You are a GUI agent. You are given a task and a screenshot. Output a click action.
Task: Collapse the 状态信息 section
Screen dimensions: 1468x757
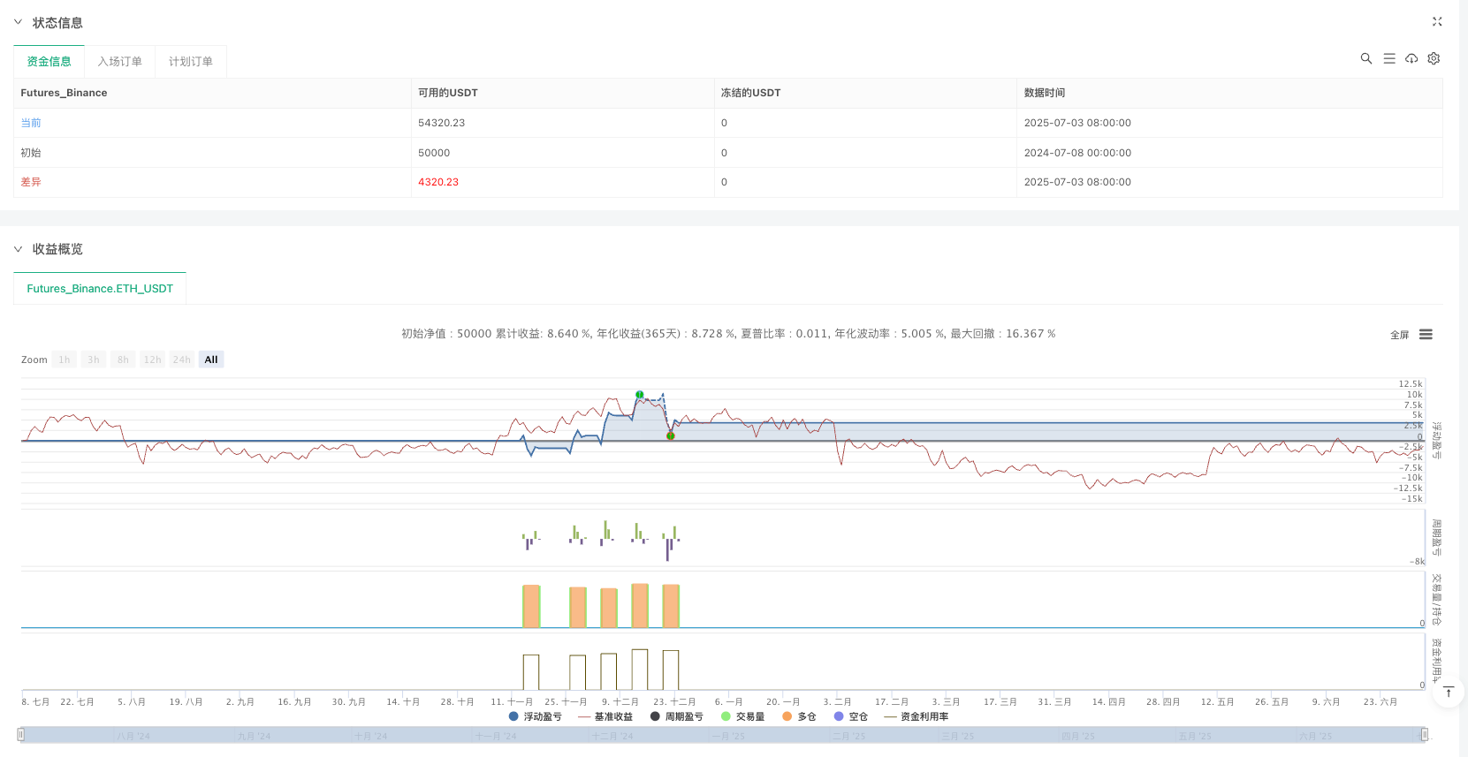(18, 22)
